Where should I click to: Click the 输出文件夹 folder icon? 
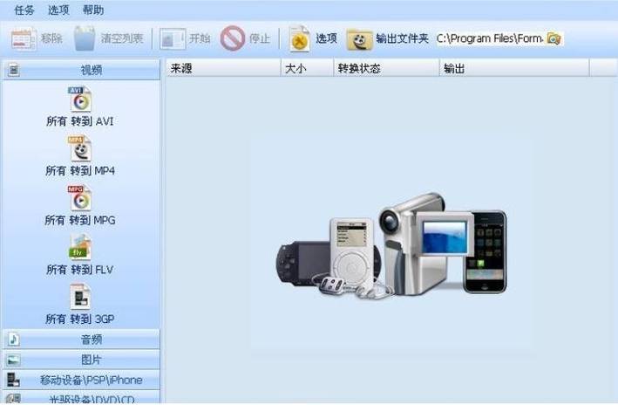359,39
